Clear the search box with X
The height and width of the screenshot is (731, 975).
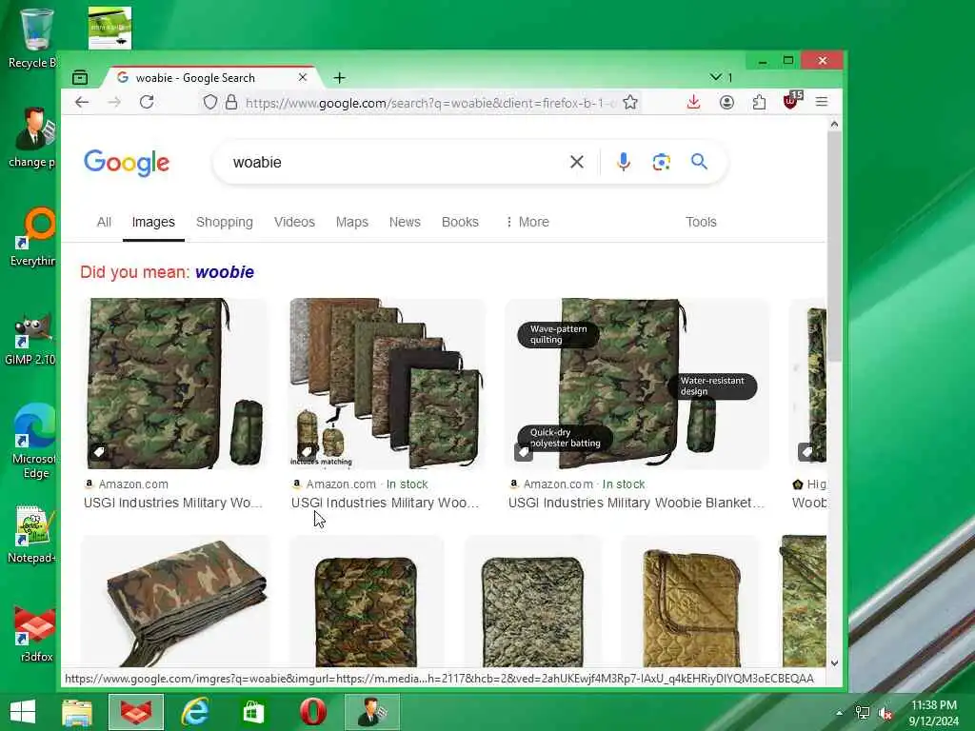[576, 162]
